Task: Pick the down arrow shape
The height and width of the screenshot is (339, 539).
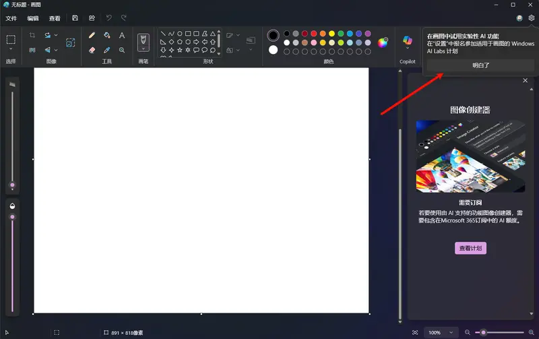Action: tap(163, 50)
